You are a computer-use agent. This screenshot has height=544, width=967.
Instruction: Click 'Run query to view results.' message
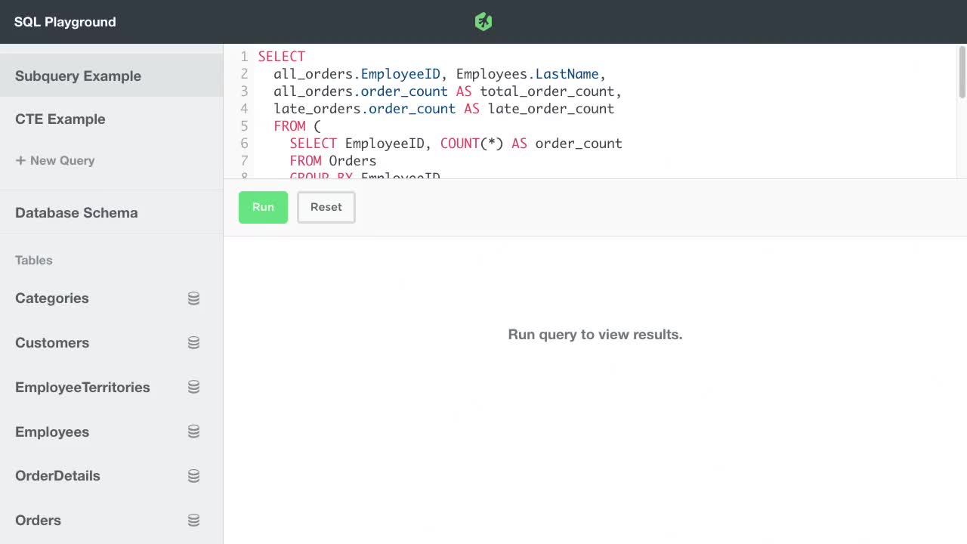point(595,335)
